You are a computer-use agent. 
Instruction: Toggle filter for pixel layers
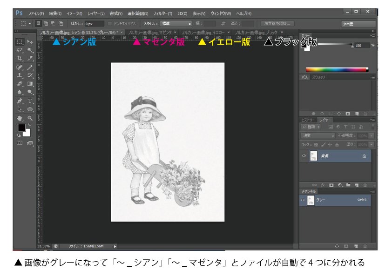[331, 127]
